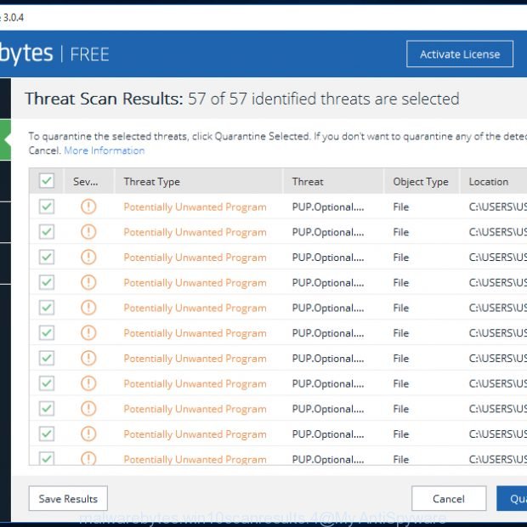Image resolution: width=527 pixels, height=527 pixels.
Task: Cancel the threat scan results dialog
Action: tap(449, 499)
